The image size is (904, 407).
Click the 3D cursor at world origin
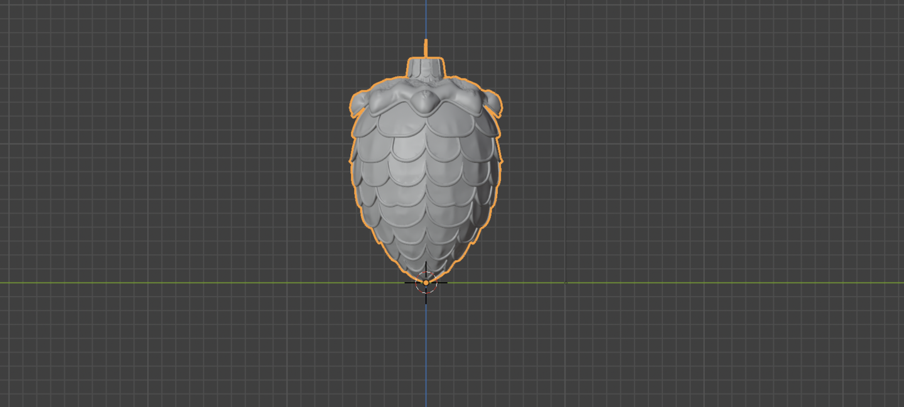pos(426,283)
